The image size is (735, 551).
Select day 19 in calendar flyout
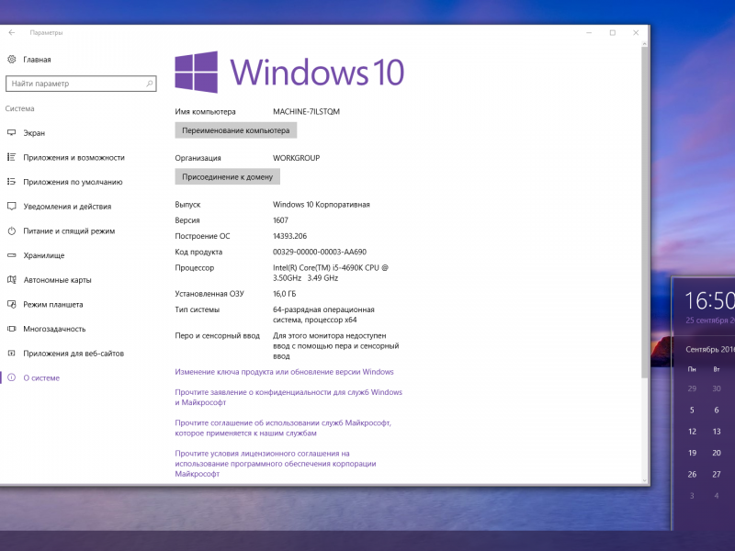pos(692,453)
